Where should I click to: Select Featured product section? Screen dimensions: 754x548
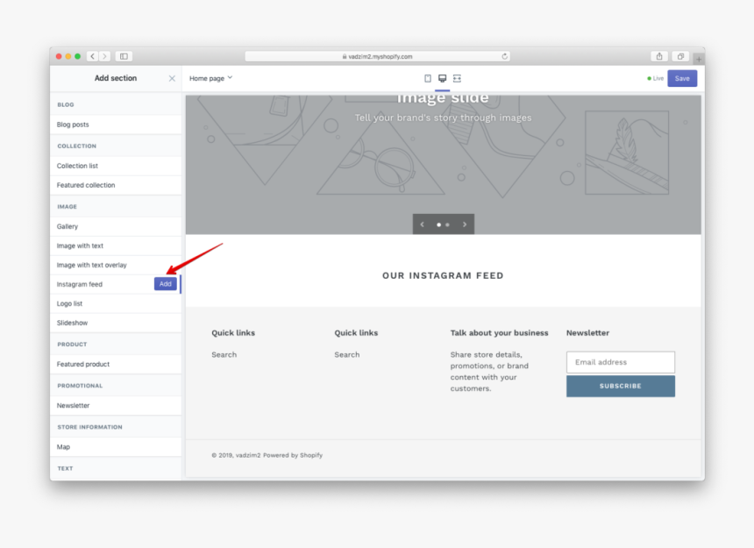pos(116,364)
